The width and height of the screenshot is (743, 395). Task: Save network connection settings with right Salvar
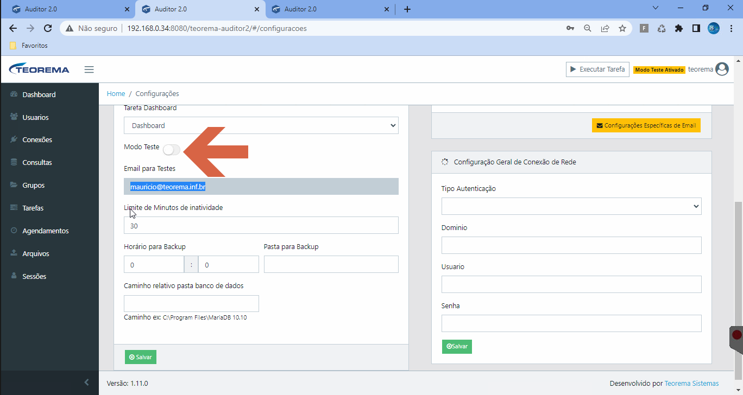[457, 346]
